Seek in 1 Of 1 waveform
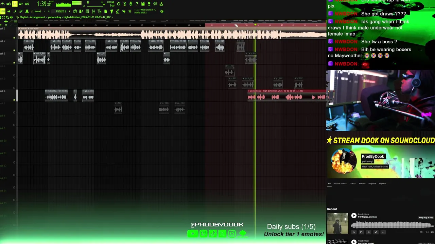Image resolution: width=435 pixels, height=244 pixels. click(392, 225)
